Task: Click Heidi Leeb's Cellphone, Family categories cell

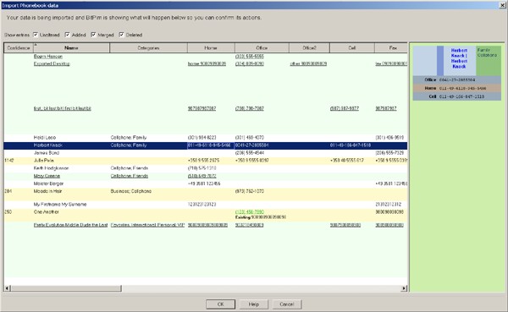Action: [129, 138]
